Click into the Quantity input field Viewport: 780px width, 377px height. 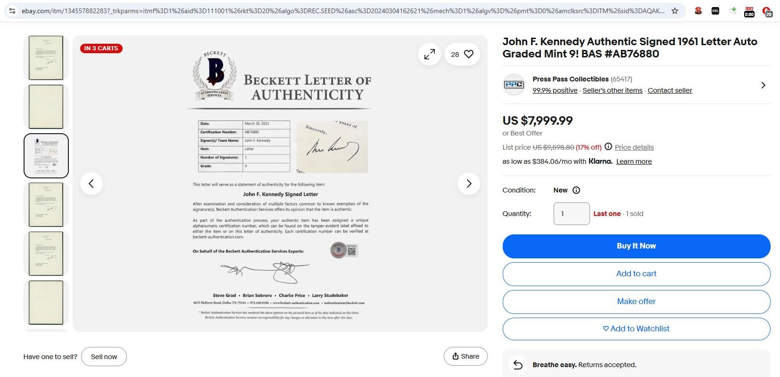571,214
